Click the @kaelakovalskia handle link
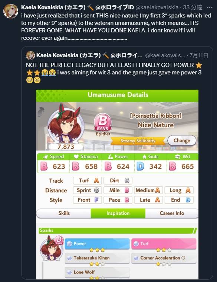The image size is (217, 282). (157, 7)
